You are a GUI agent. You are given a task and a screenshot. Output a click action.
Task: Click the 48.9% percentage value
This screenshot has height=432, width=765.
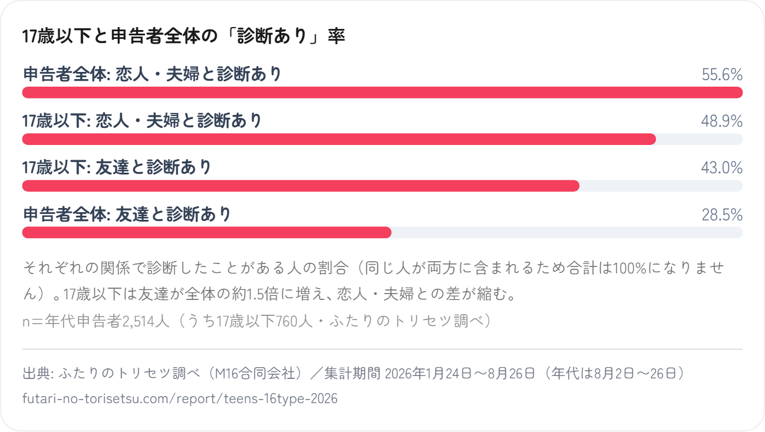point(722,121)
